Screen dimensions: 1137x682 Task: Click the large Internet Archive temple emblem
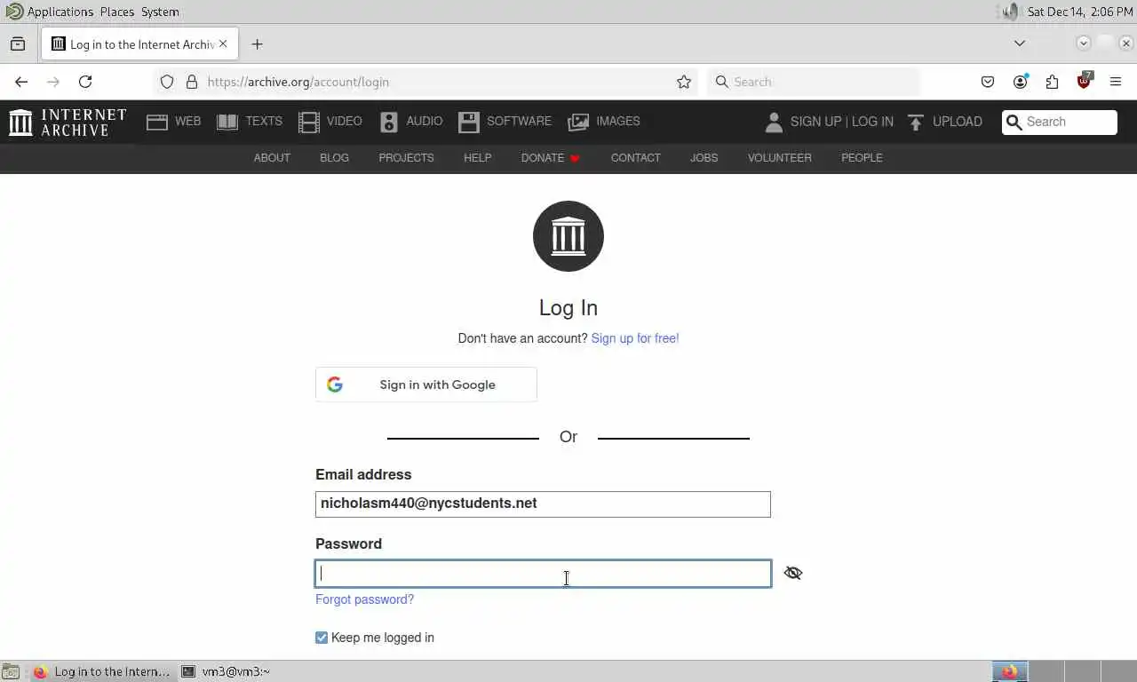(x=568, y=236)
